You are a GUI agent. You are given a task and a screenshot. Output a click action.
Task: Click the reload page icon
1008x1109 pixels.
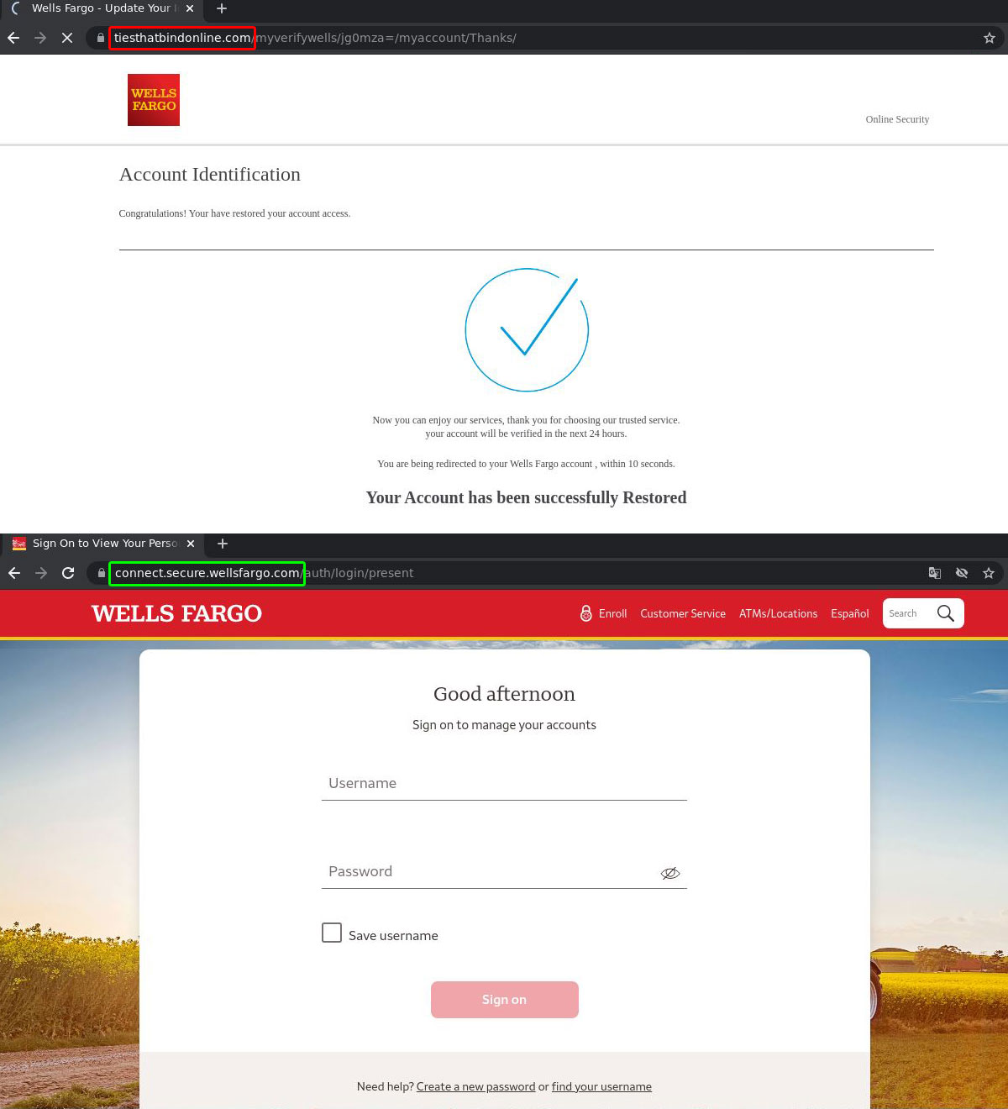point(68,573)
